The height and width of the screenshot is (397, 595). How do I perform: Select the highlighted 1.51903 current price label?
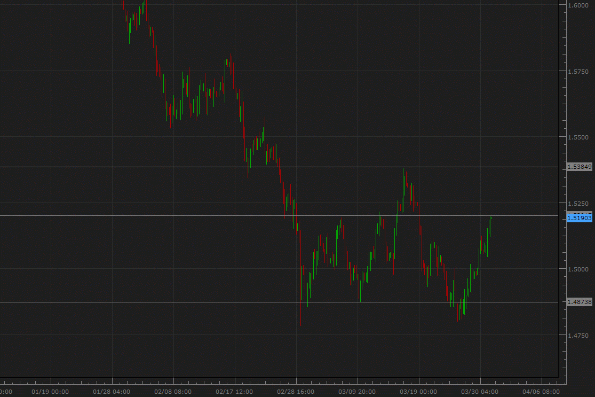[580, 216]
